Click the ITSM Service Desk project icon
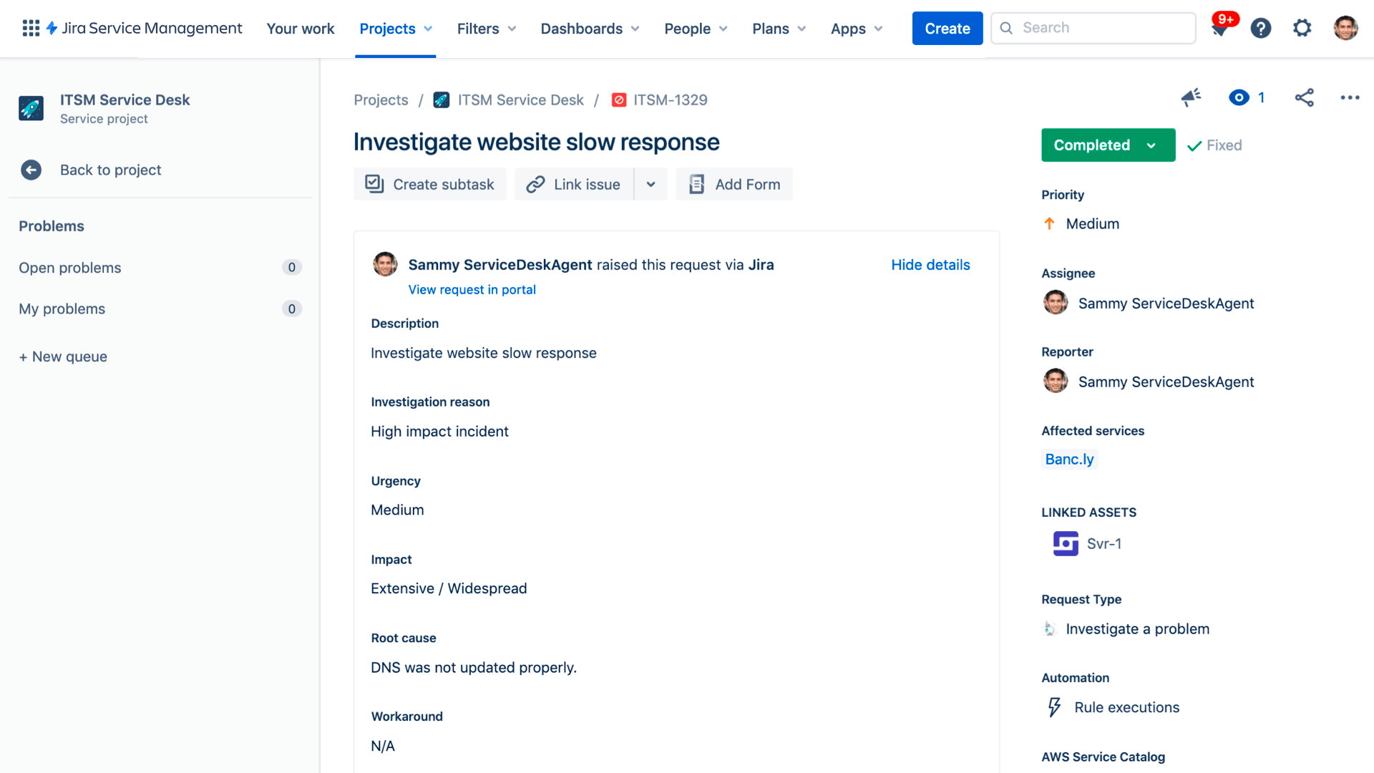Image resolution: width=1374 pixels, height=773 pixels. (x=31, y=107)
